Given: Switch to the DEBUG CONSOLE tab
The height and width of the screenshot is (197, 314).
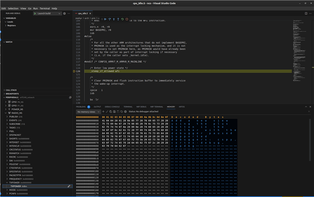Looking at the screenshot, I should click(x=112, y=106).
